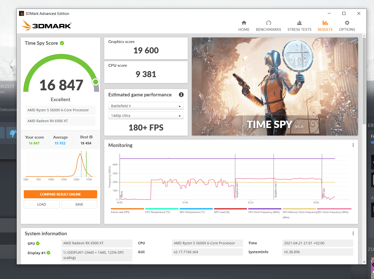This screenshot has width=374, height=279.
Task: Click the SAVE button
Action: click(79, 204)
